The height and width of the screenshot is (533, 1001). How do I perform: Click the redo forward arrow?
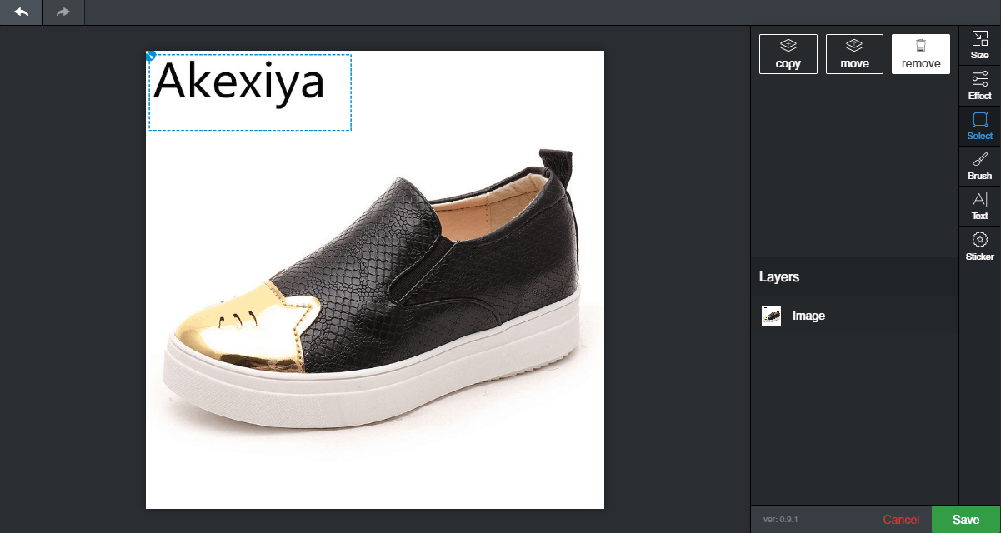pyautogui.click(x=63, y=12)
